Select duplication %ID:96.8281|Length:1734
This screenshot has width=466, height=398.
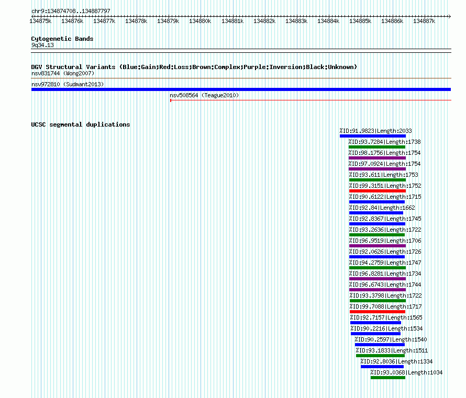coord(385,274)
